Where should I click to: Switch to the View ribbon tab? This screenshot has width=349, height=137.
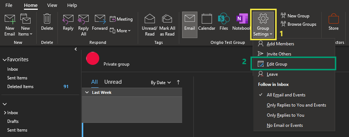[52, 5]
